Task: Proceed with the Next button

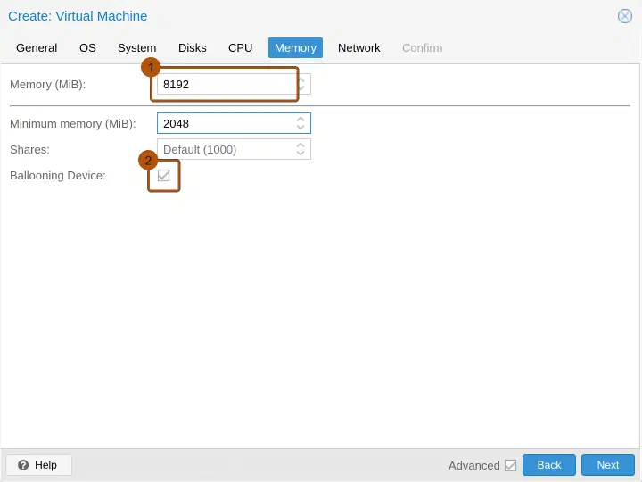Action: [x=607, y=465]
